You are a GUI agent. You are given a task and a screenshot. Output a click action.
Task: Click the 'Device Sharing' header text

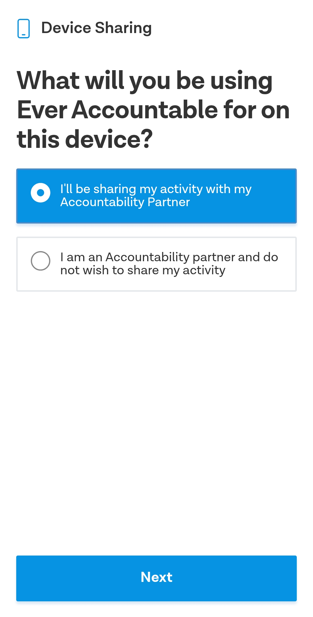pos(97,28)
